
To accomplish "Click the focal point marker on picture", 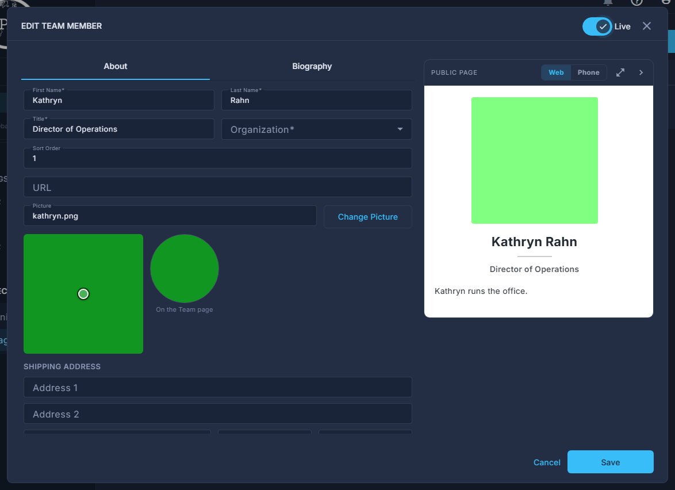I will 83,294.
